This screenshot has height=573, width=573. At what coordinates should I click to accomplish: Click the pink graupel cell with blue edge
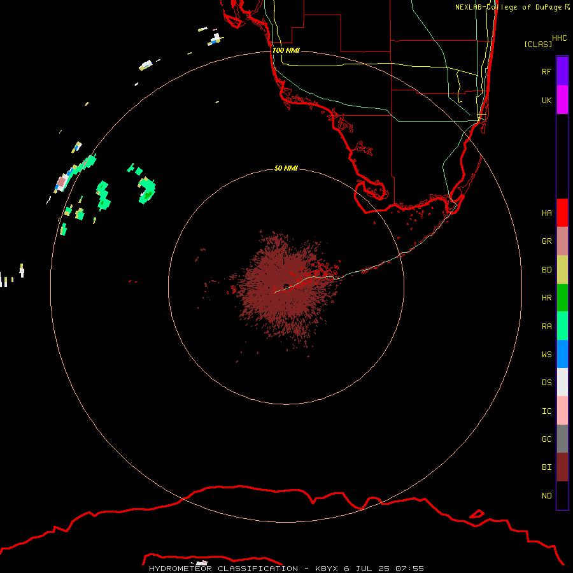pyautogui.click(x=62, y=182)
